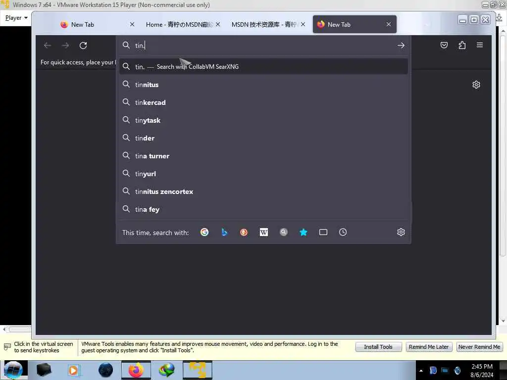
Task: Open the clock showing 2:45 PM
Action: click(482, 370)
